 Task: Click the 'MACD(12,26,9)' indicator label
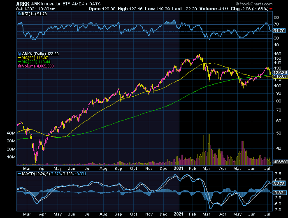point(36,174)
